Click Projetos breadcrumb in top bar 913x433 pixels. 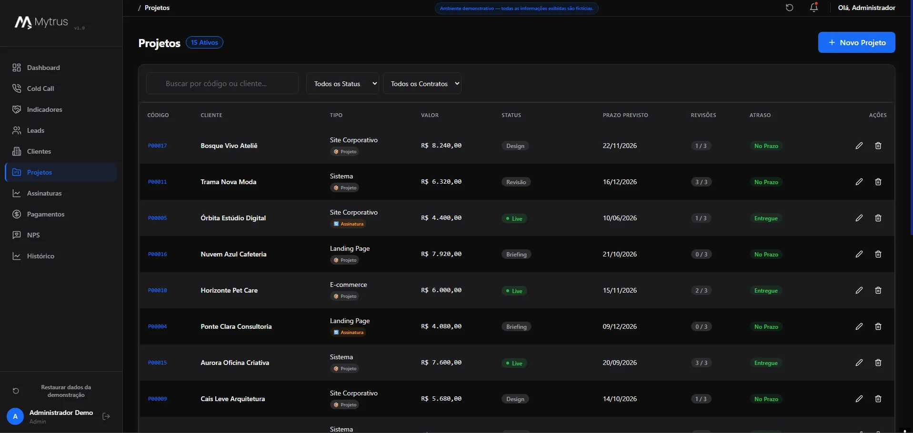[157, 8]
